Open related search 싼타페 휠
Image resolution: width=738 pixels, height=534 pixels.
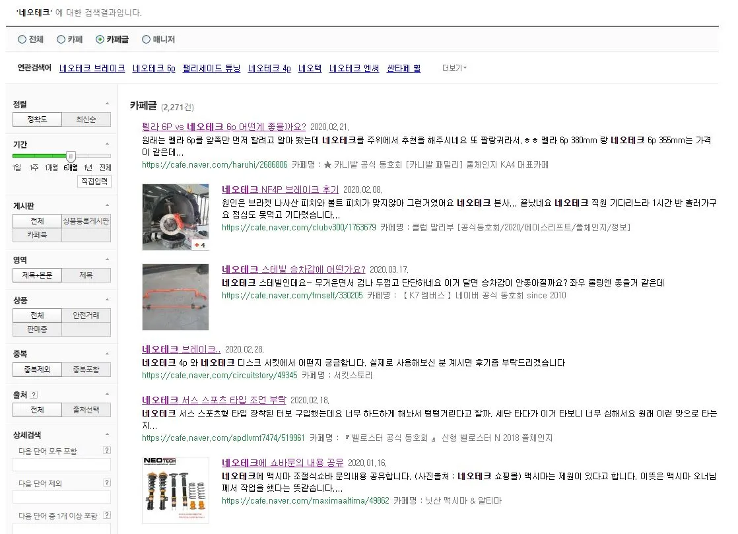tap(404, 69)
